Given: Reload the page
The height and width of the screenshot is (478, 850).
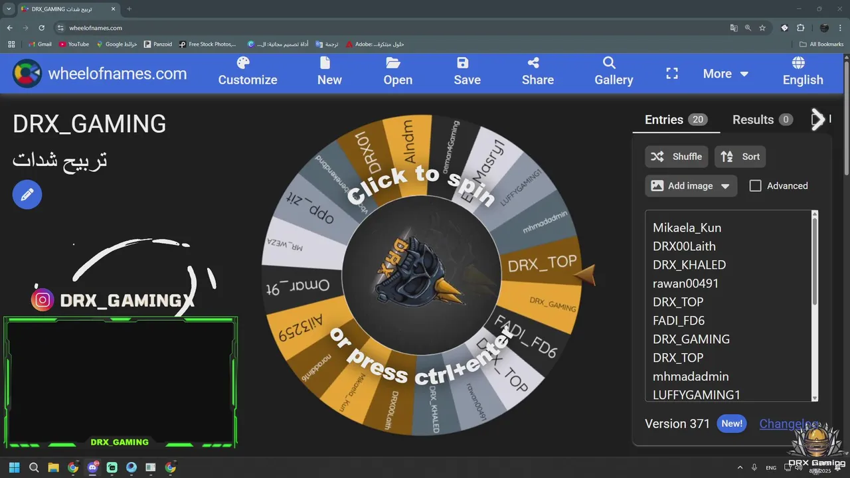Looking at the screenshot, I should point(41,28).
